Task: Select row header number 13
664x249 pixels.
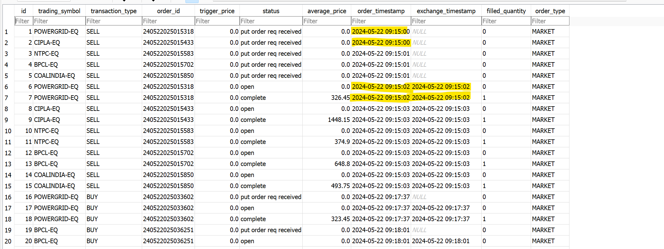Action: coord(8,164)
